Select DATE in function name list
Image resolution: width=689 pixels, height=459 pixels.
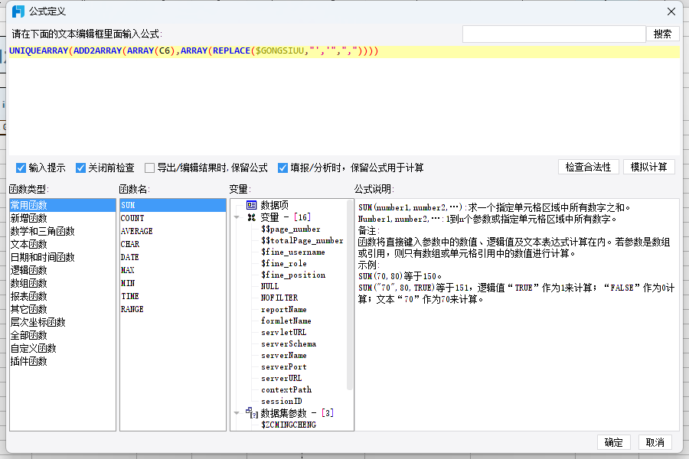click(x=173, y=257)
